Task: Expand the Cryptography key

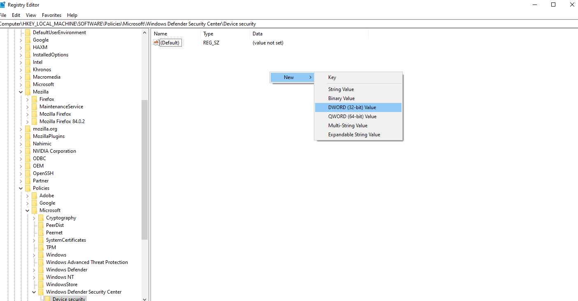Action: [x=34, y=218]
